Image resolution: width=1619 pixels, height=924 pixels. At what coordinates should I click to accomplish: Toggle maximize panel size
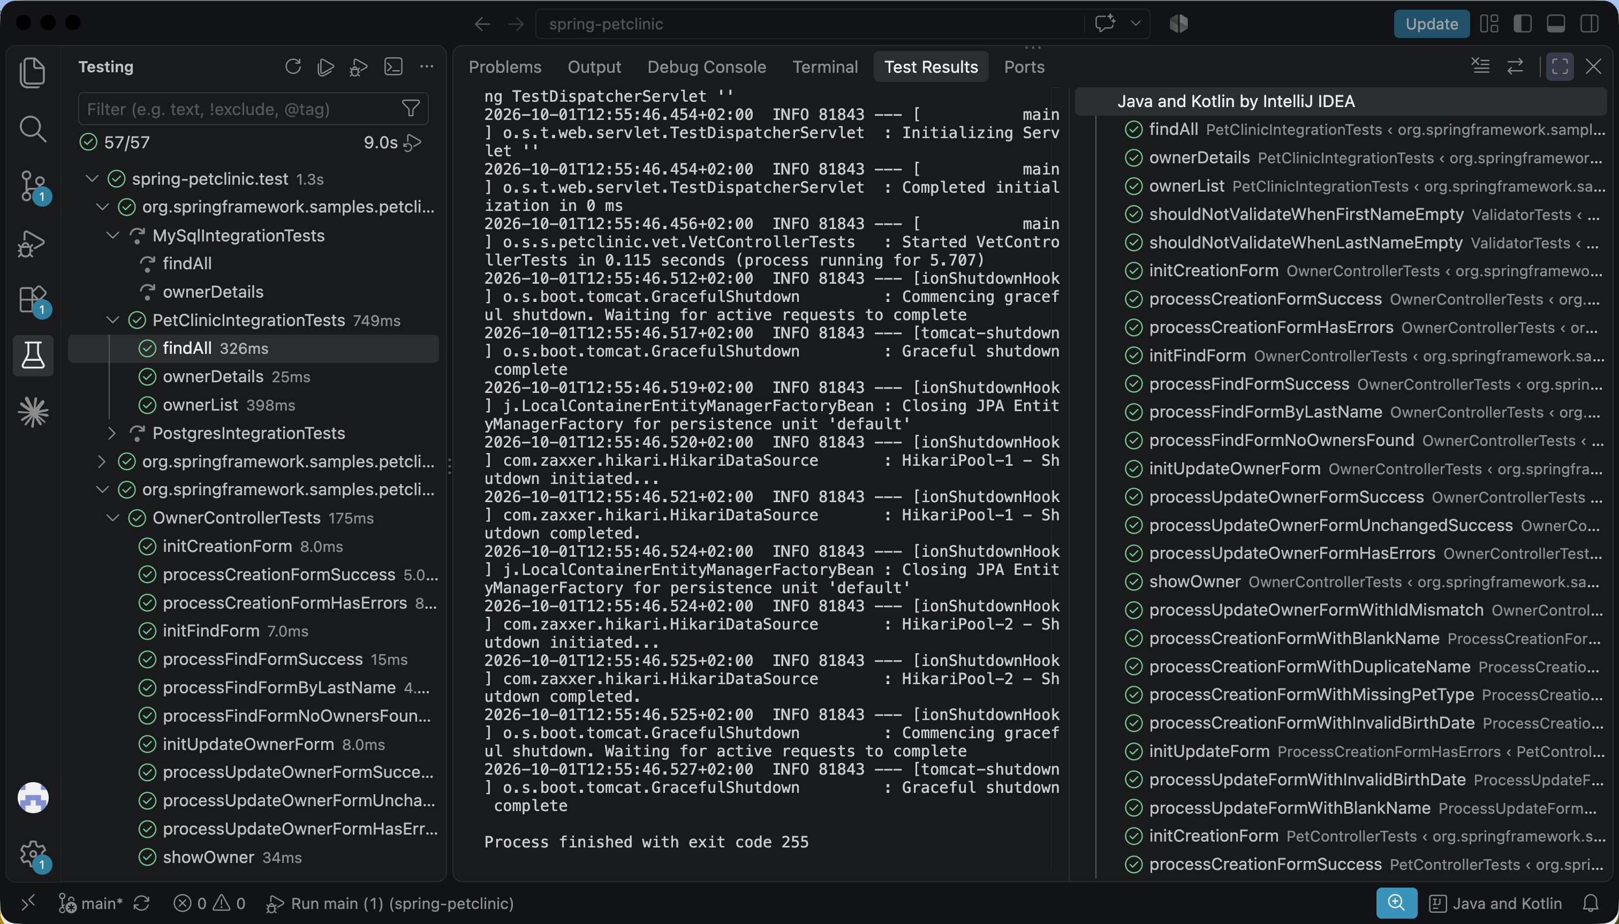pos(1560,66)
